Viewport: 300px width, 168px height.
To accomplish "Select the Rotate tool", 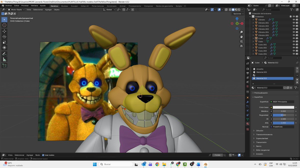I will 4,37.
